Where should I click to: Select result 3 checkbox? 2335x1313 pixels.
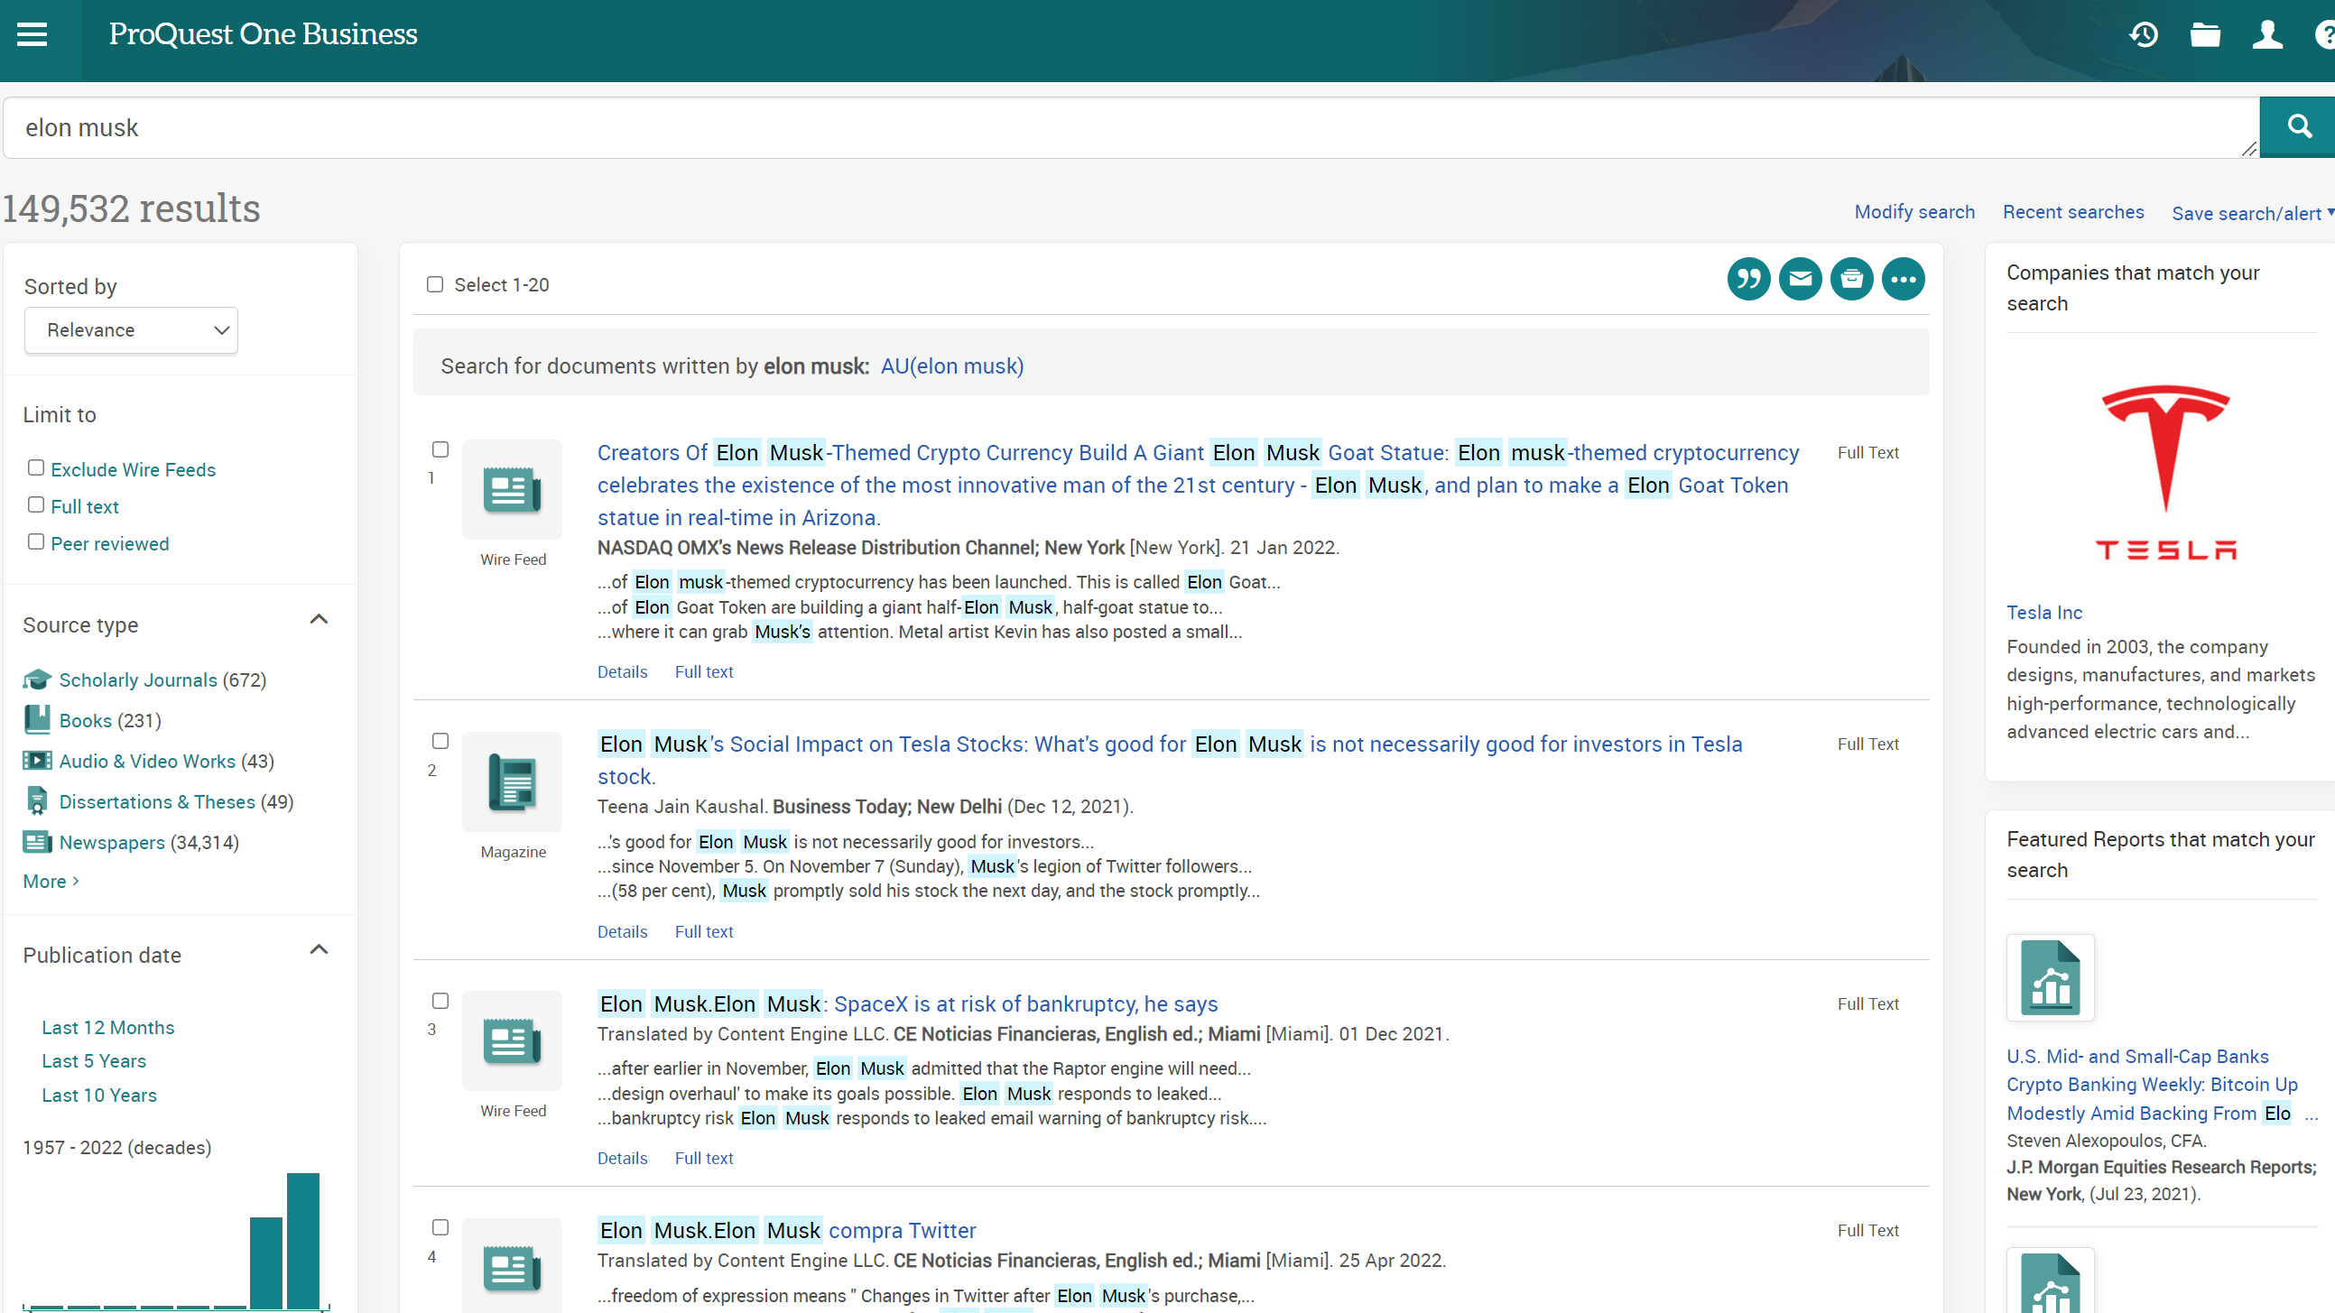[x=440, y=1002]
